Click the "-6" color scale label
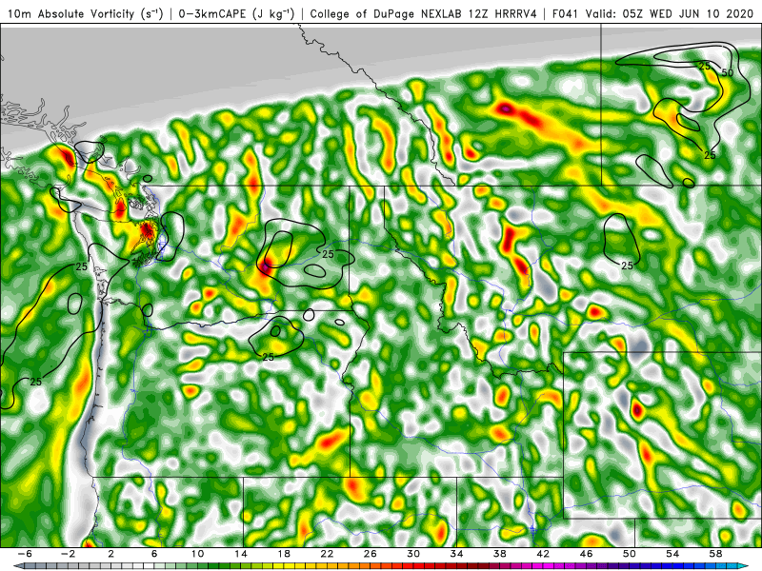The image size is (762, 571). point(25,554)
